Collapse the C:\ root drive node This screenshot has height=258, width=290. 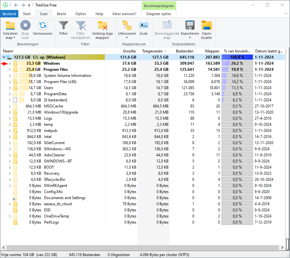[4, 57]
